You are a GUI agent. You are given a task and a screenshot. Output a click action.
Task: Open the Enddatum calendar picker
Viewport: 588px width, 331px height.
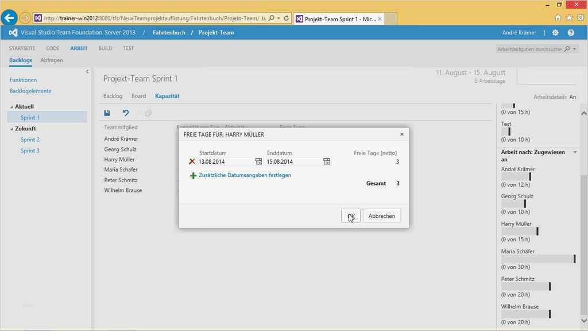tap(327, 161)
